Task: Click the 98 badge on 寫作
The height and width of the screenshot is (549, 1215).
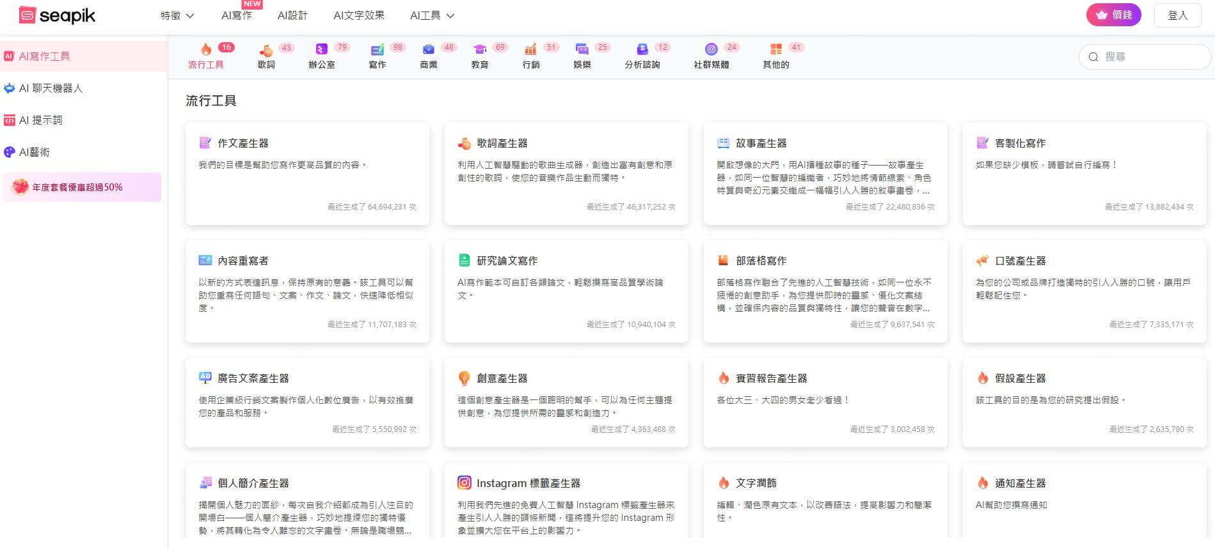Action: pyautogui.click(x=398, y=47)
